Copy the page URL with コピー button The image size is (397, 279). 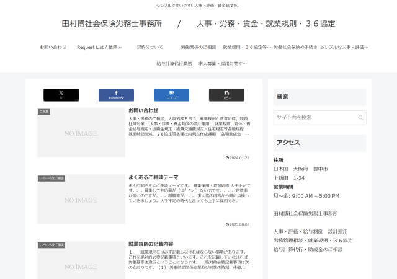coord(226,95)
